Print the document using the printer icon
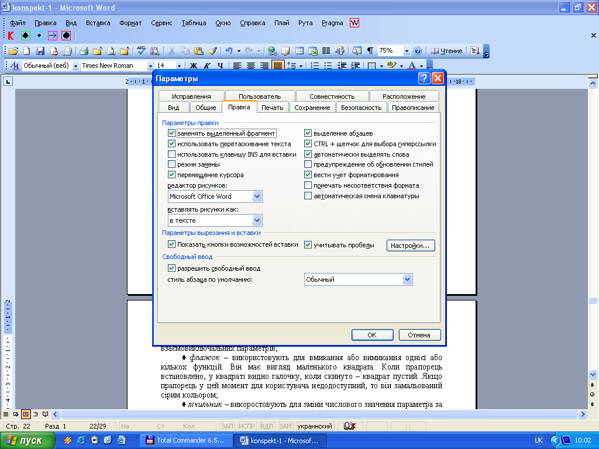This screenshot has width=599, height=449. coord(84,51)
